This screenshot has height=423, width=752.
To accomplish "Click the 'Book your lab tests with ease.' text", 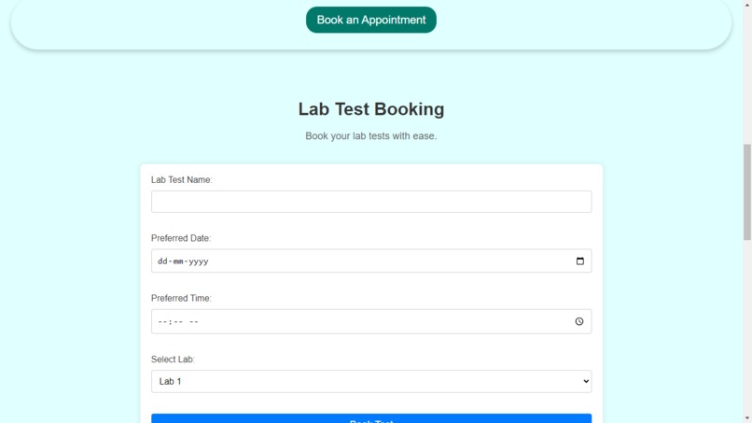I will coord(371,136).
